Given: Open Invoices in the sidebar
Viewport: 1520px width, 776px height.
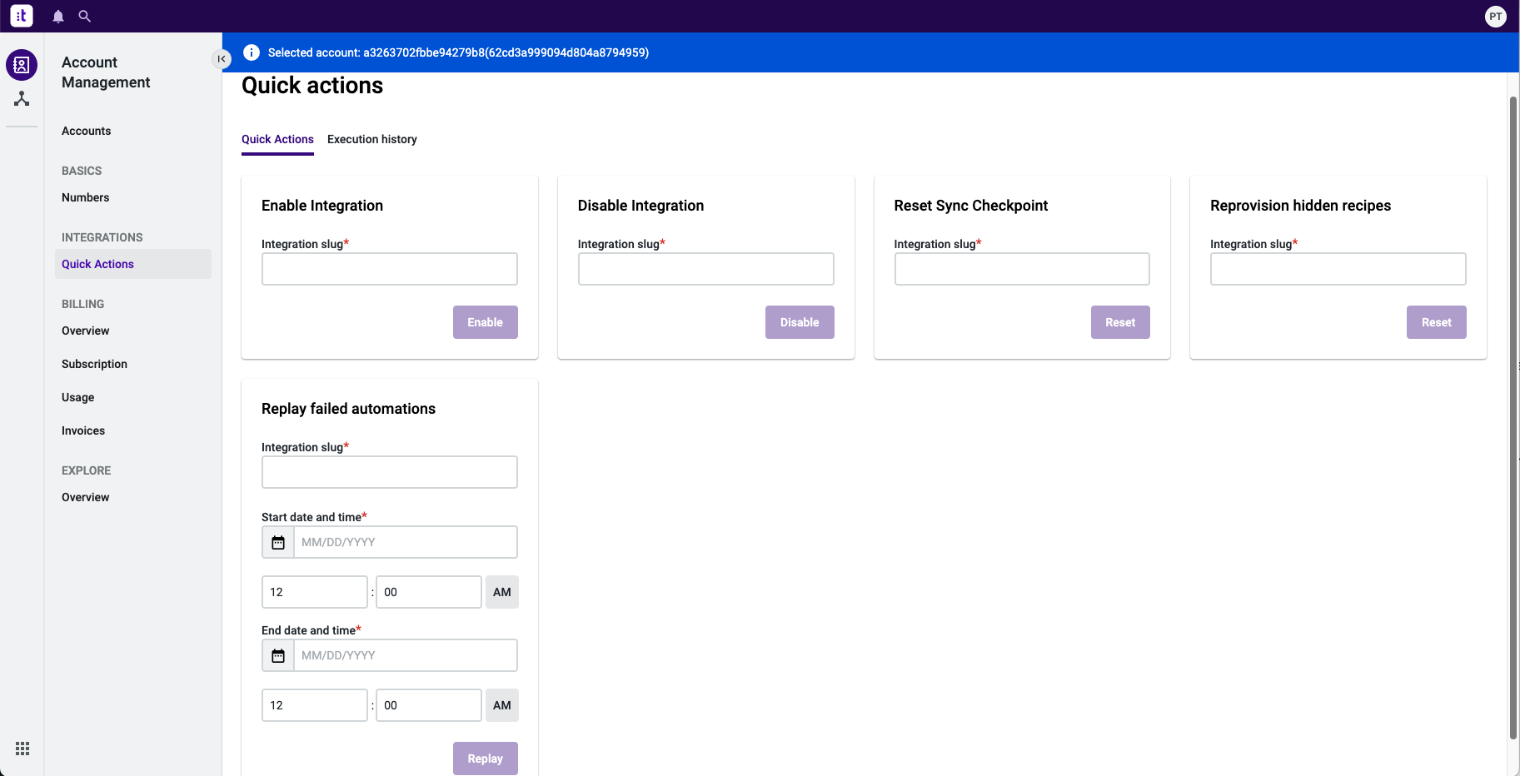Looking at the screenshot, I should click(83, 430).
